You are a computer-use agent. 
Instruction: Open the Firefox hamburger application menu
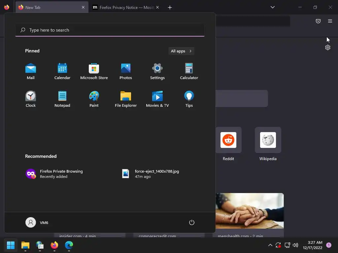(330, 21)
